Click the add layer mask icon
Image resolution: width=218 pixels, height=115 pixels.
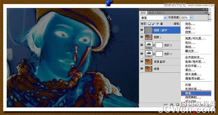click(x=178, y=104)
